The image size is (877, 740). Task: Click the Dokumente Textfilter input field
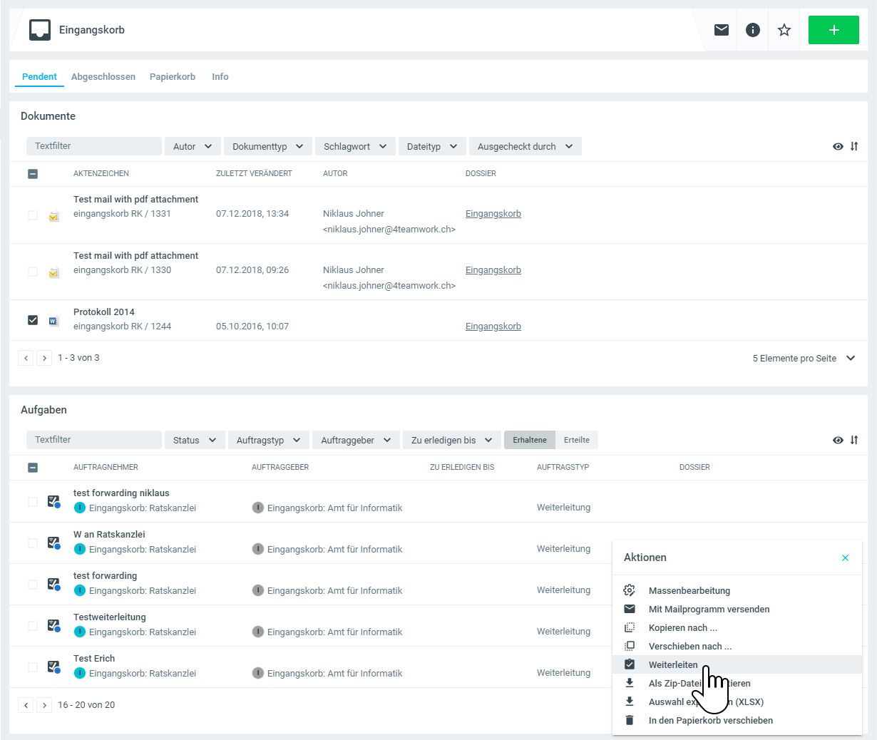(94, 146)
